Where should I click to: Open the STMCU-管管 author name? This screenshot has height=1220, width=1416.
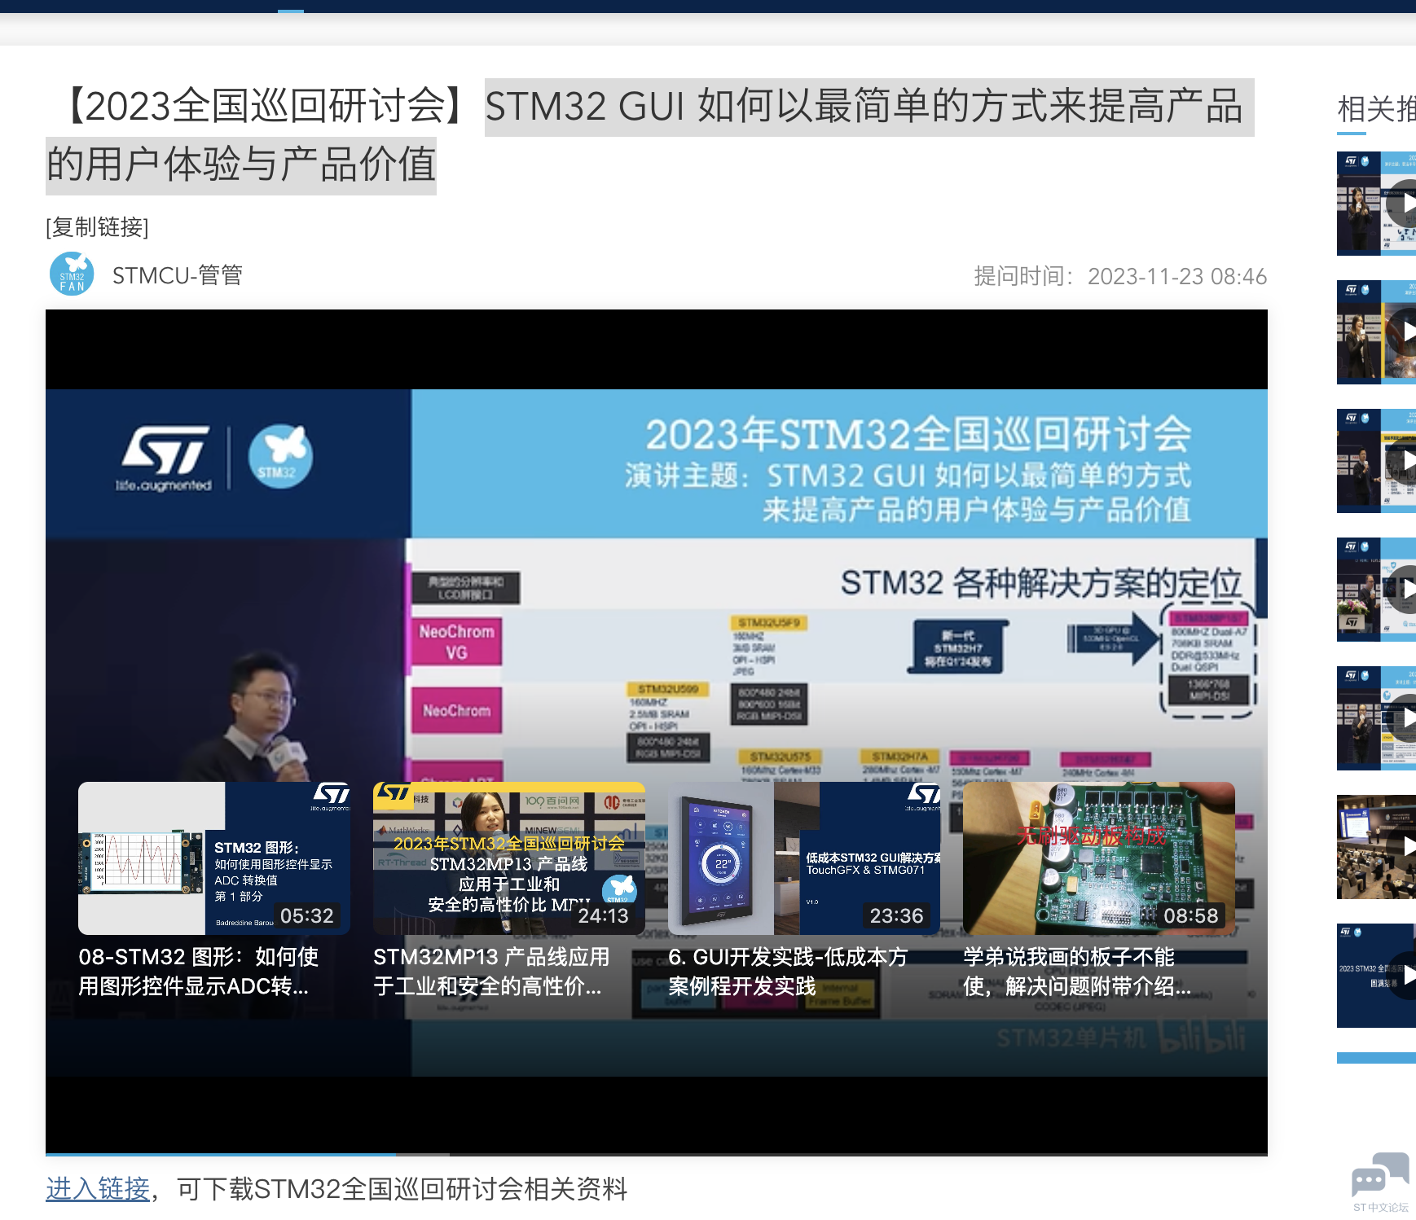(178, 275)
